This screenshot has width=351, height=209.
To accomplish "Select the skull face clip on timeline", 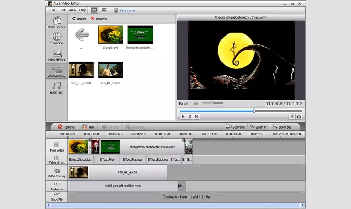I will 96,147.
